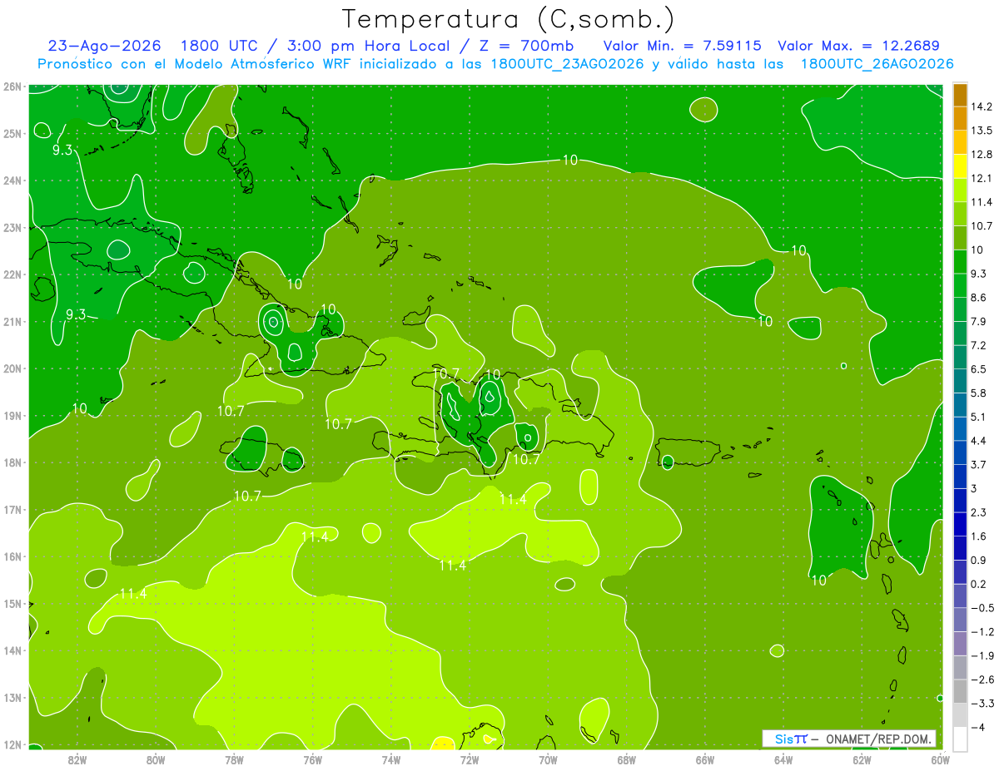Click the 0.9 colorbar label
The width and height of the screenshot is (999, 771).
[x=979, y=560]
